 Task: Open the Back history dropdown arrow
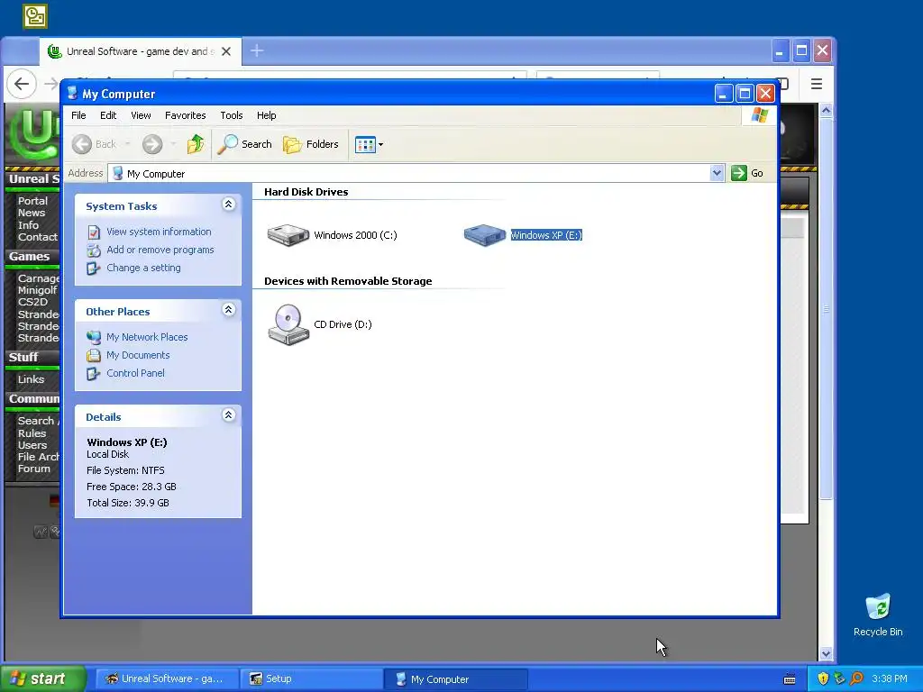click(x=127, y=144)
